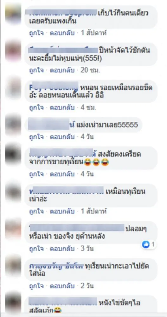Like the 'ปีหน้าจัดไว้ชักตัน' comment
This screenshot has height=317, width=167.
click(36, 70)
